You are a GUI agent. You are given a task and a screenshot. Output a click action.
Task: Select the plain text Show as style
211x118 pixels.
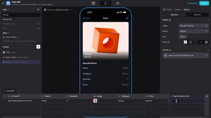(x=201, y=42)
